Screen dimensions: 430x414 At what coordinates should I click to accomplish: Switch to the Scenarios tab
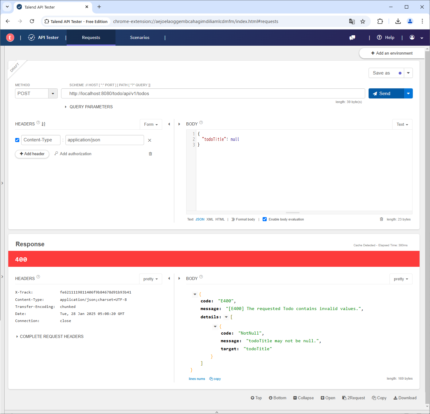pos(139,37)
